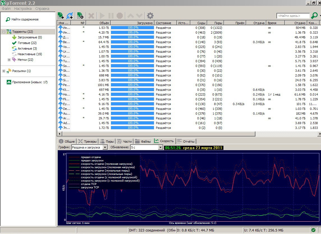The width and height of the screenshot is (321, 234).
Task: Click the seeding arrow icon of torrent Ho...
Action: [x=60, y=94]
